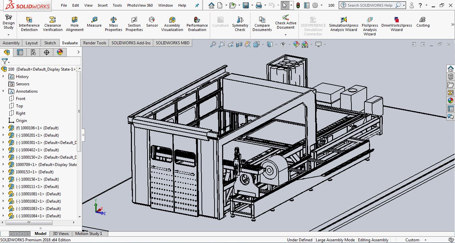Expand component 1000153<1>
Image resolution: width=455 pixels, height=243 pixels.
click(x=3, y=172)
